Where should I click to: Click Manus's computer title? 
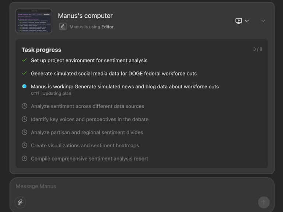pos(85,16)
